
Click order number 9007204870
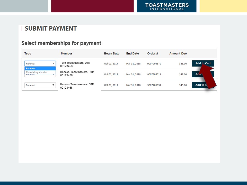pos(154,64)
